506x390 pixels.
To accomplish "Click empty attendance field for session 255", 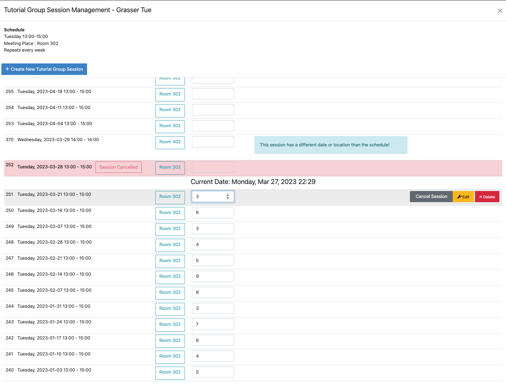I will pos(213,94).
